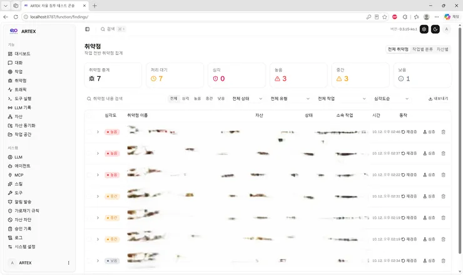Focus the 취약점 내용 검색 input
Screen dimensions: 463x275
(x=126, y=99)
